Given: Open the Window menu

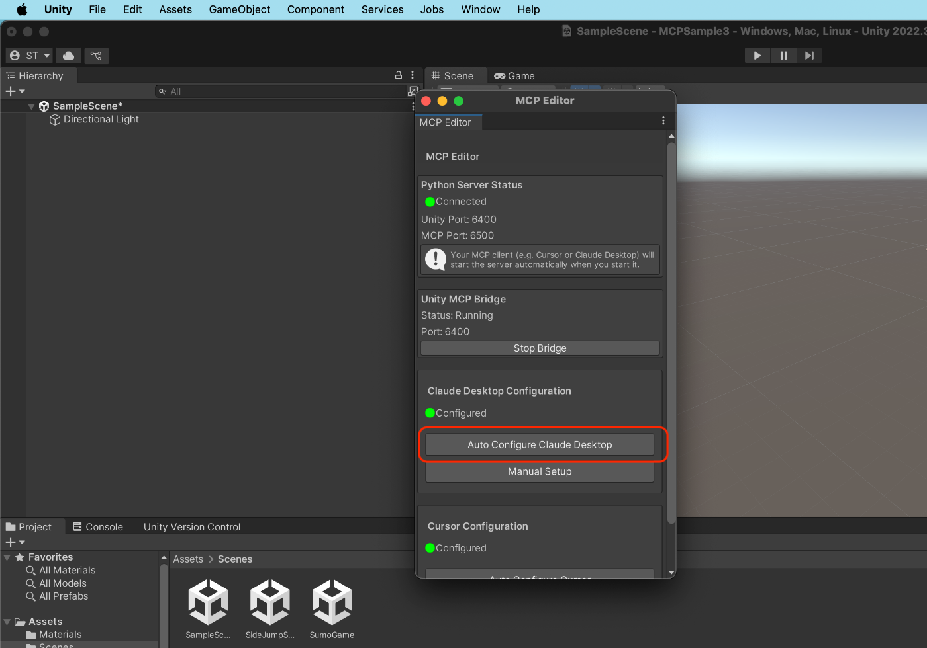Looking at the screenshot, I should tap(481, 9).
